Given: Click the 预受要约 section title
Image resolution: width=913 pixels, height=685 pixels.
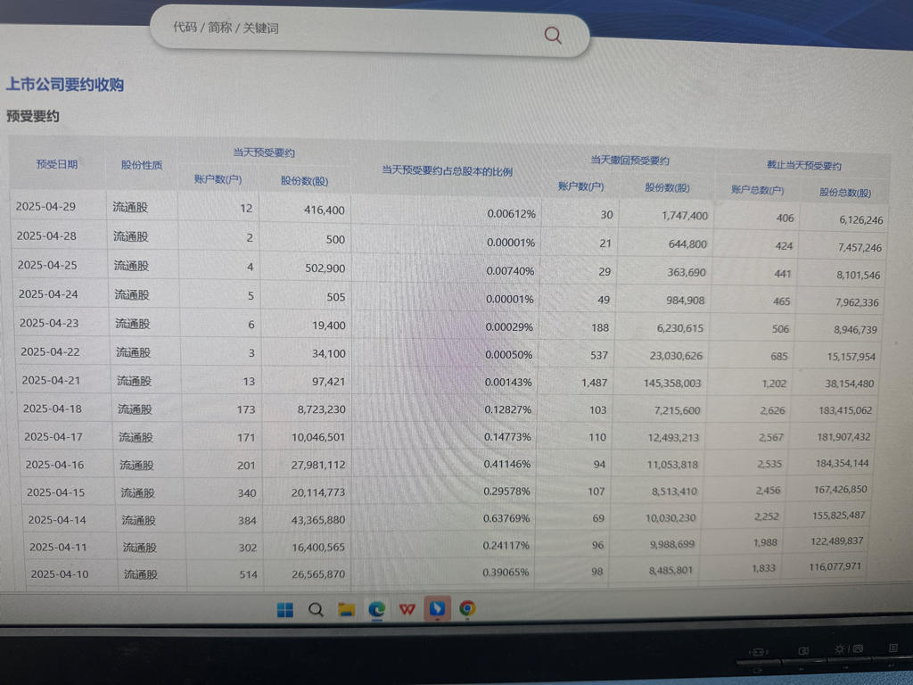Looking at the screenshot, I should point(33,116).
